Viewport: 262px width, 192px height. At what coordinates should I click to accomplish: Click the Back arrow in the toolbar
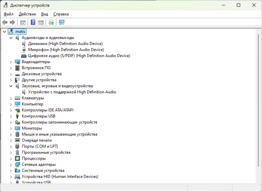(x=5, y=22)
